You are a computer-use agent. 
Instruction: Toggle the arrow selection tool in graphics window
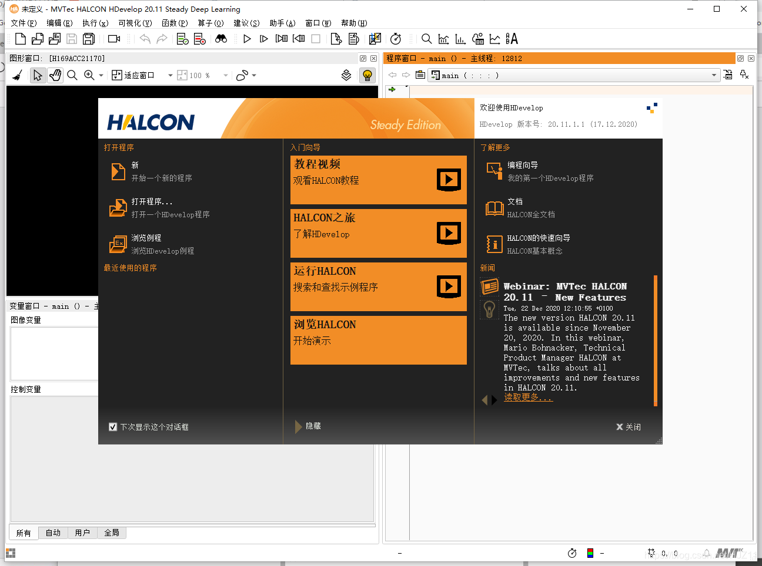[x=38, y=75]
